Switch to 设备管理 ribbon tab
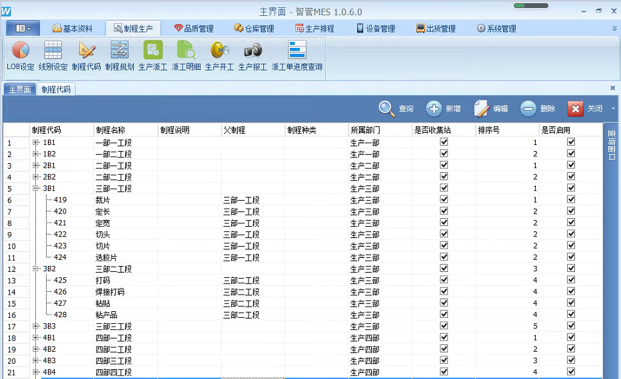 pos(376,29)
